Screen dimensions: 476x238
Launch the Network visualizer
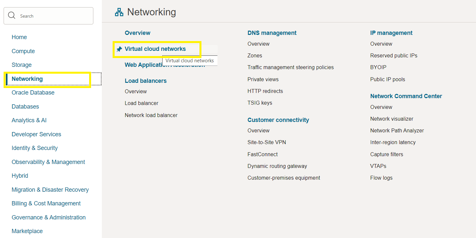click(392, 119)
